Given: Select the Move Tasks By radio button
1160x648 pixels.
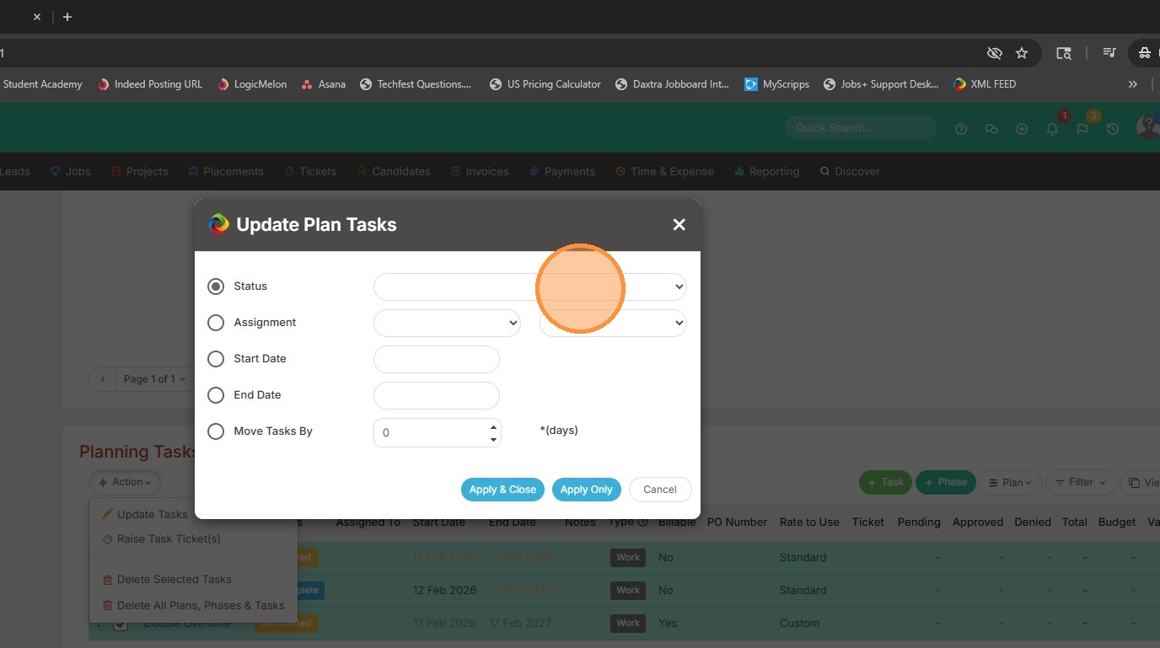Looking at the screenshot, I should point(216,431).
